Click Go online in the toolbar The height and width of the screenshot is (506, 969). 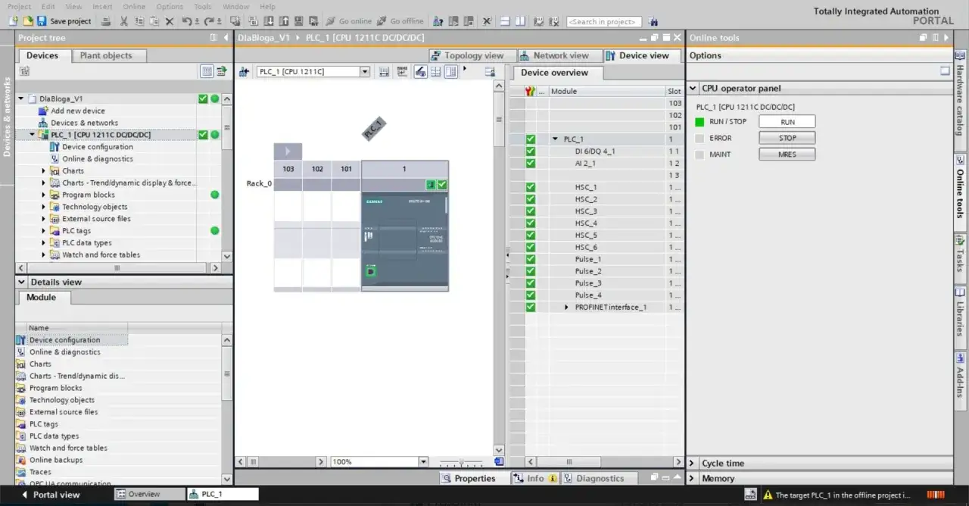coord(349,21)
